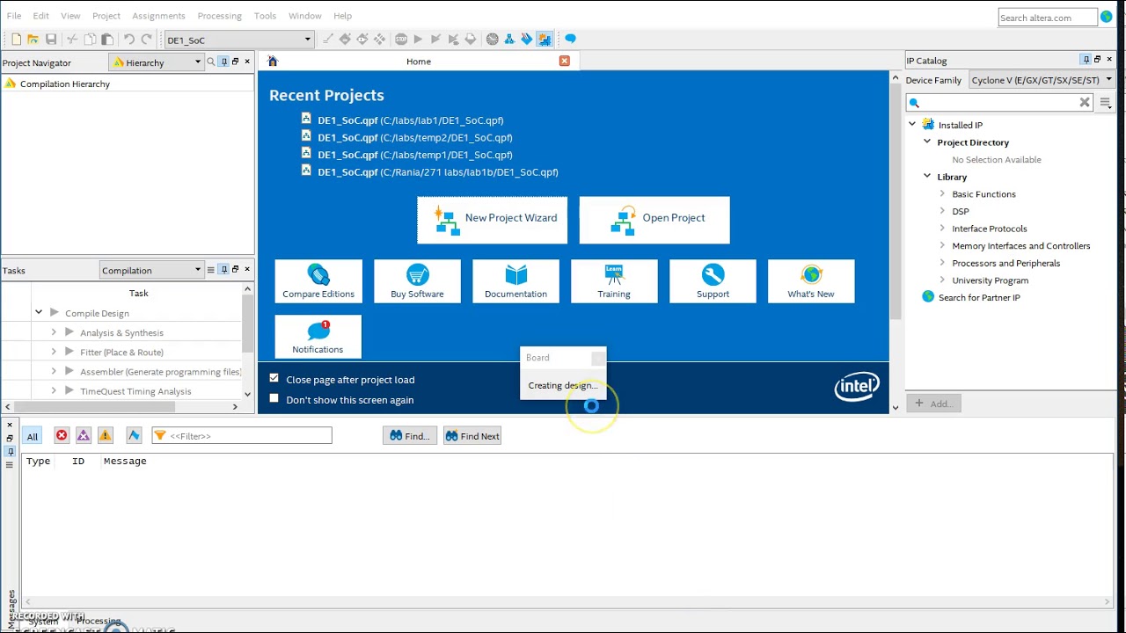
Task: Click Search for Partner IP
Action: (979, 297)
